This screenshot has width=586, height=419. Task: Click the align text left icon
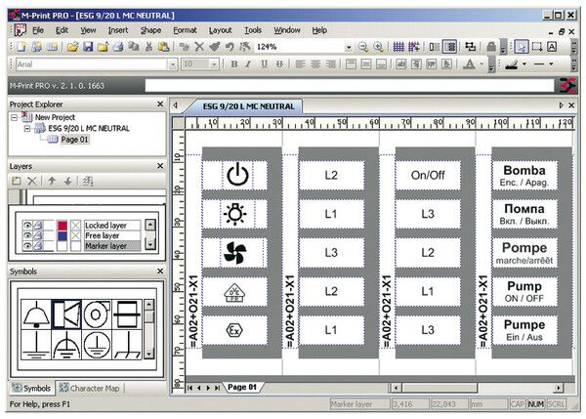click(300, 64)
